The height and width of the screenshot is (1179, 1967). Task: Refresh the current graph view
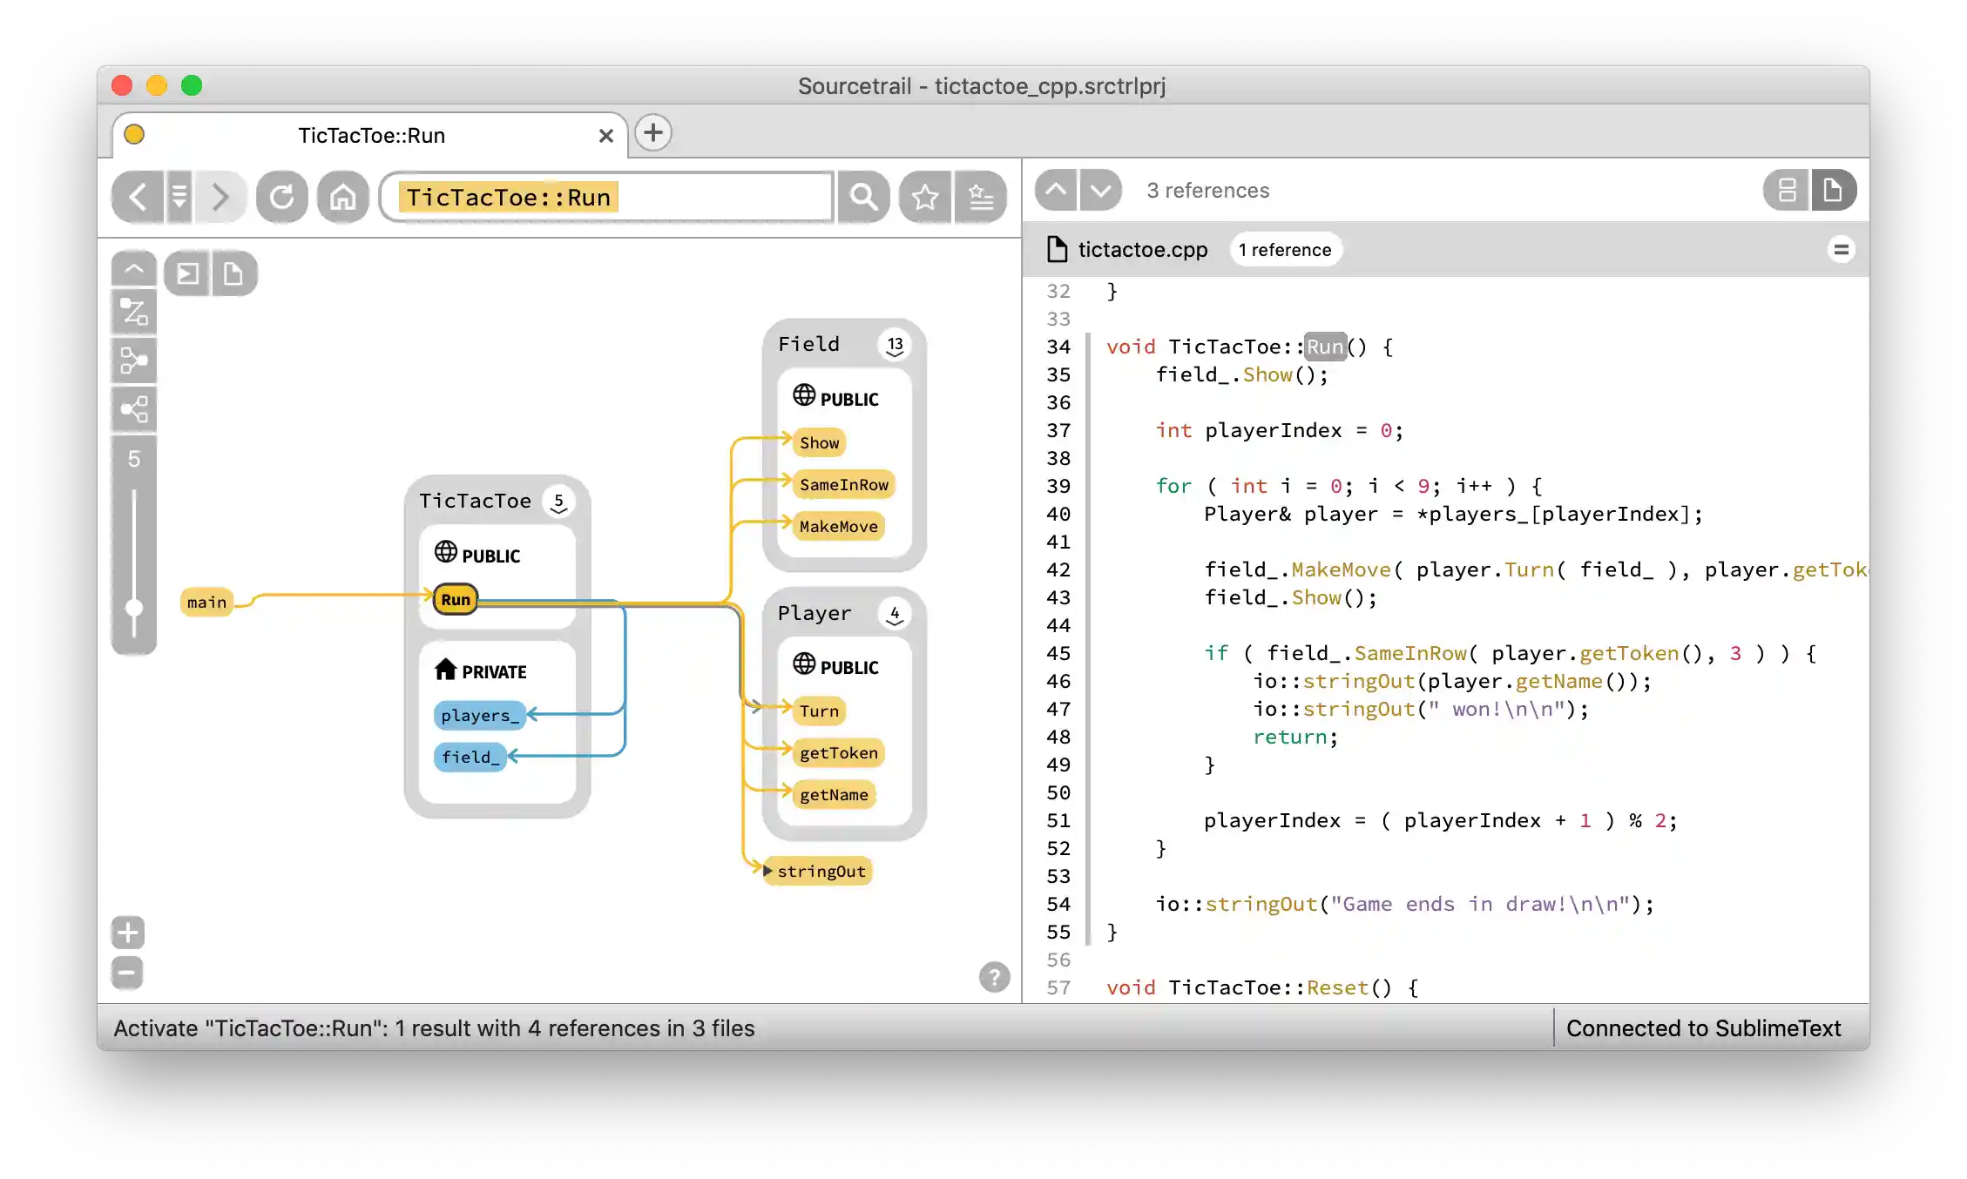click(x=282, y=197)
